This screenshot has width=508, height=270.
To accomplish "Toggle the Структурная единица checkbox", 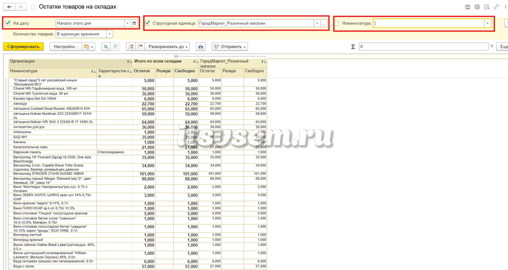I will (x=147, y=23).
